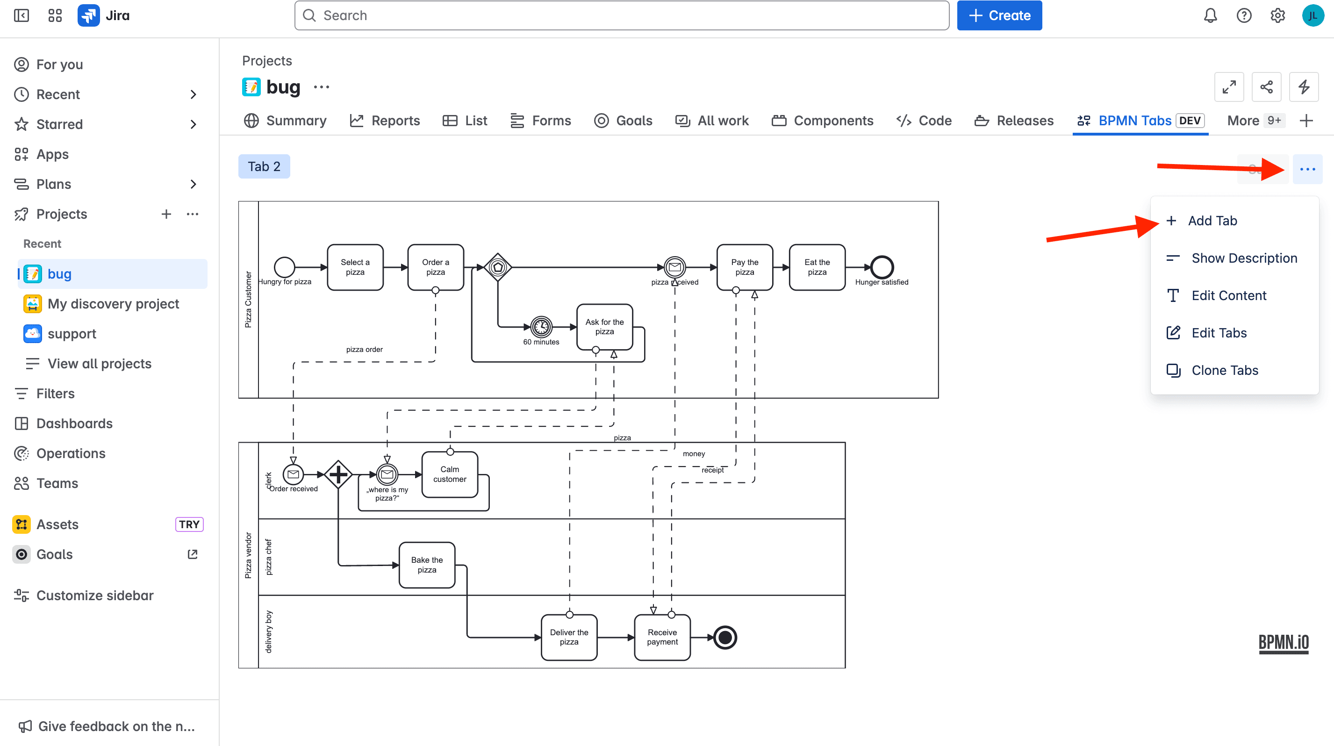Click View all projects
This screenshot has height=746, width=1334.
click(x=112, y=364)
